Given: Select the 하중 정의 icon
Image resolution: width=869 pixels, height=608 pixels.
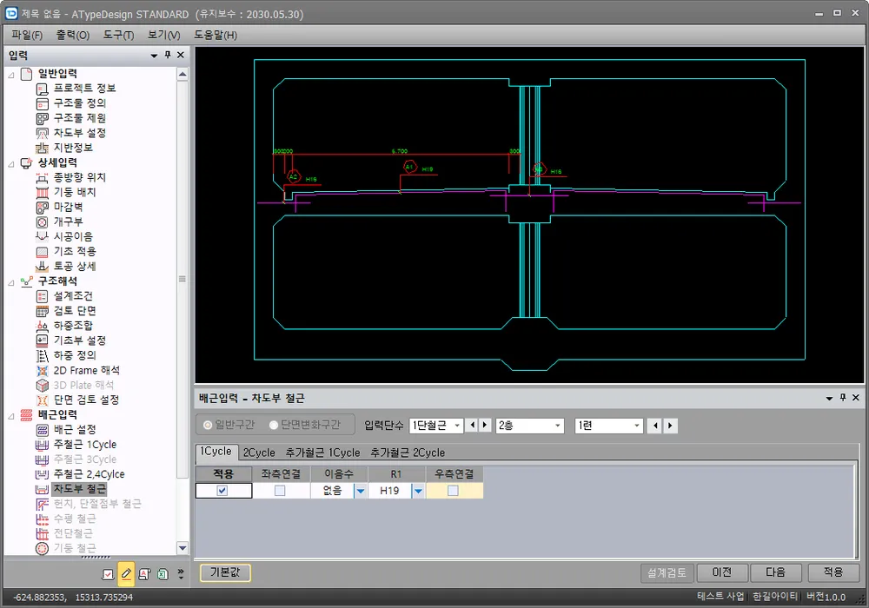Looking at the screenshot, I should 42,355.
